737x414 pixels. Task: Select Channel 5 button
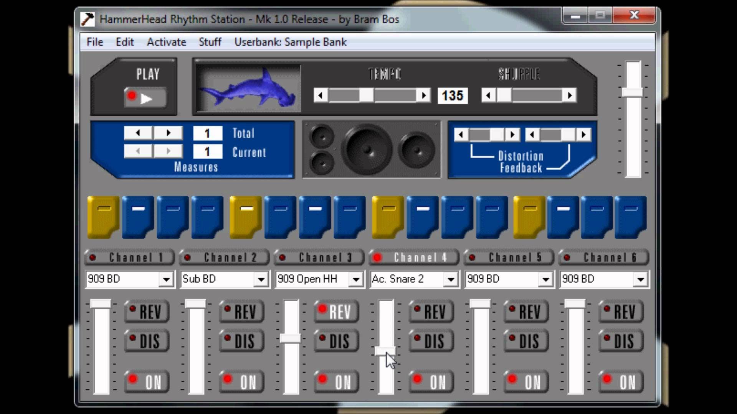coord(509,257)
